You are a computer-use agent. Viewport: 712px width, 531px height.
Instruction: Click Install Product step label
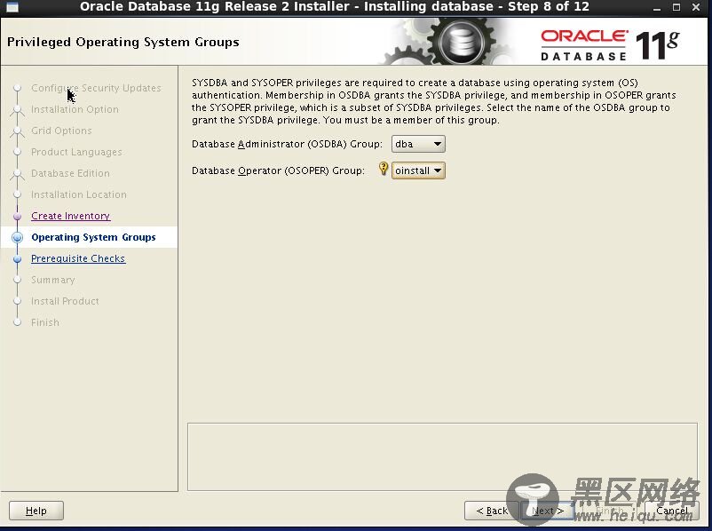pyautogui.click(x=65, y=301)
